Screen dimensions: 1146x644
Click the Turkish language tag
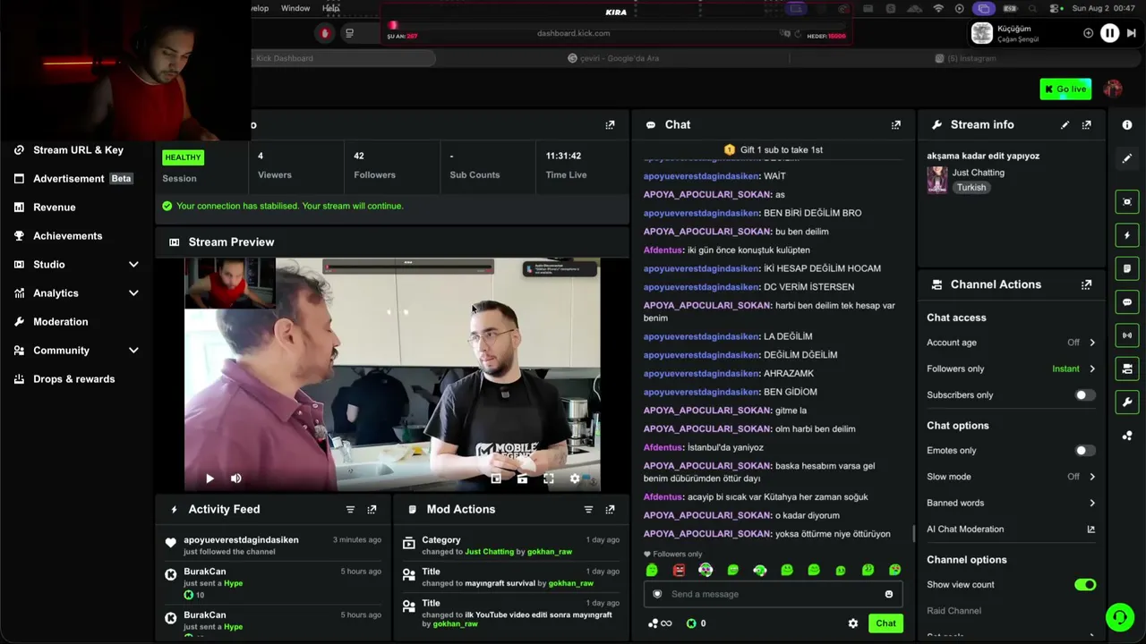(x=971, y=188)
